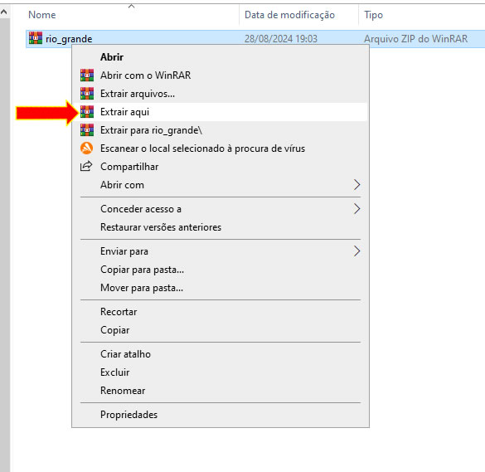Screen dimensions: 485x472
Task: Click WinRAR icon next to Abrir com o WinRAR
Action: (x=87, y=75)
